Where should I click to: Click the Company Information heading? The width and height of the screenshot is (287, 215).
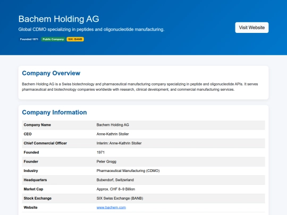click(x=54, y=112)
